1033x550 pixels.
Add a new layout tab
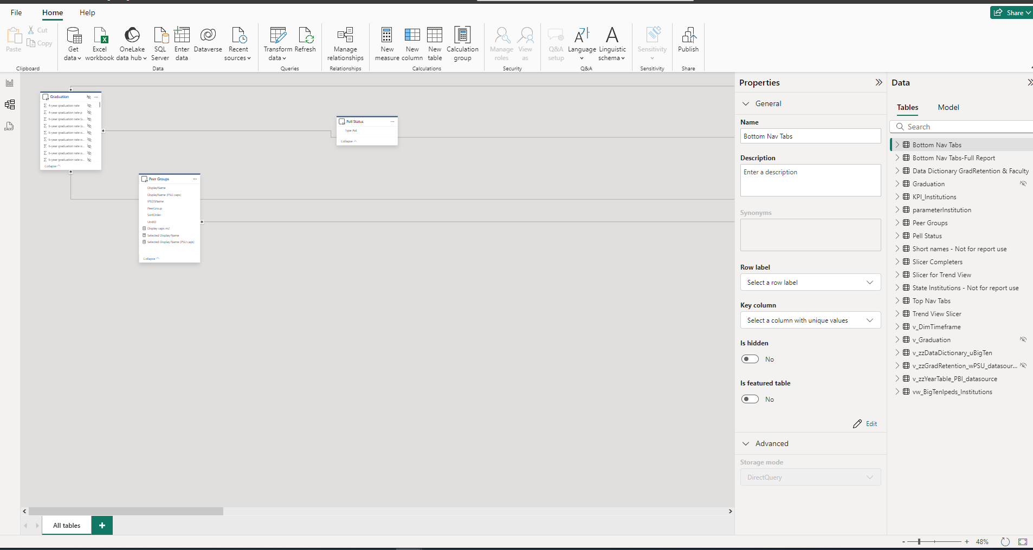[x=102, y=525]
